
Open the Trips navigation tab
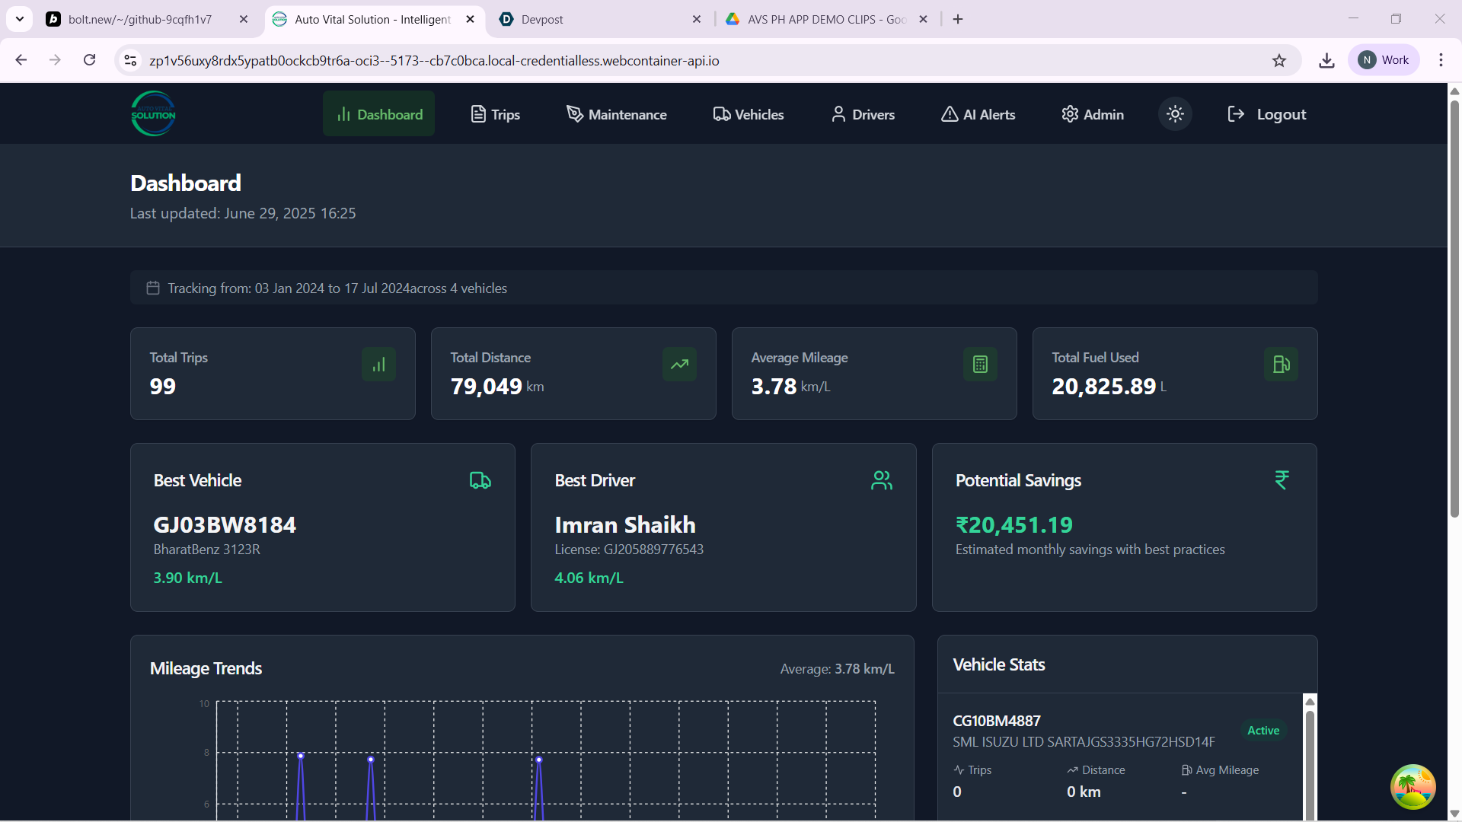495,114
